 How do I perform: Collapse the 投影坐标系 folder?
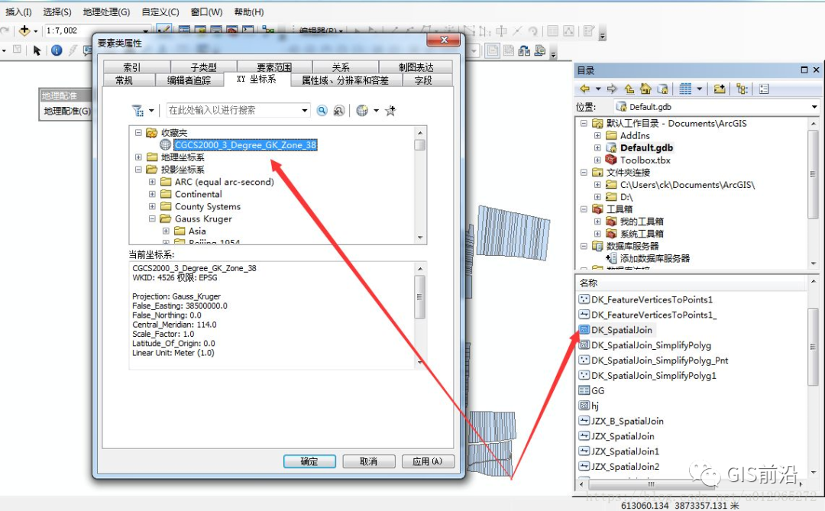(138, 170)
